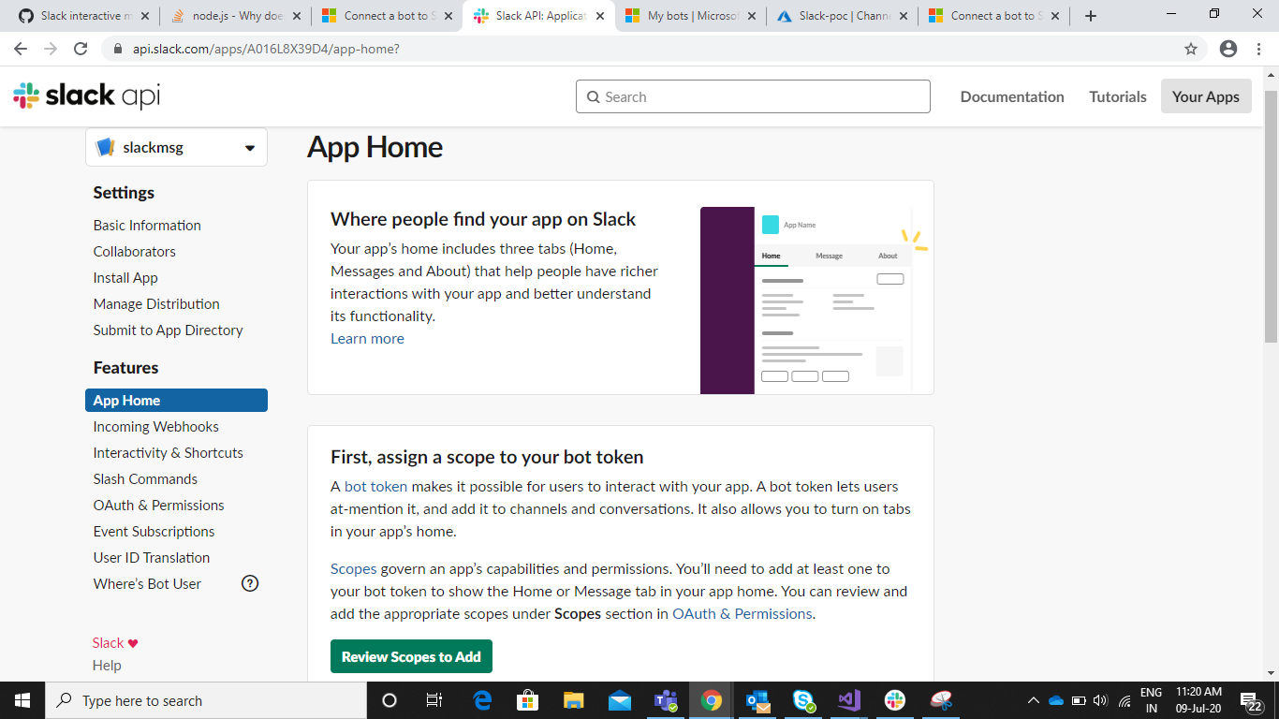Viewport: 1279px width, 719px height.
Task: Open the search field magnifier icon
Action: (x=594, y=96)
